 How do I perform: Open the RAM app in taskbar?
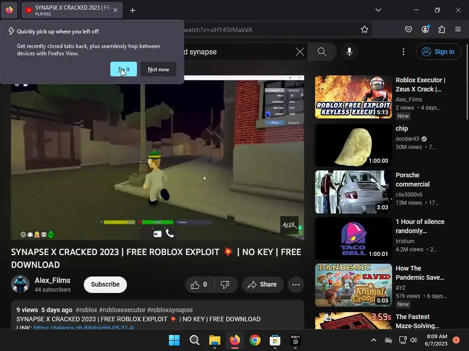[x=295, y=340]
